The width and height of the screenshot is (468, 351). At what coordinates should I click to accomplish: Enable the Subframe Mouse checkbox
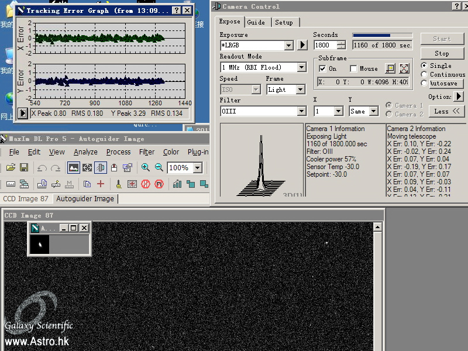(x=353, y=69)
